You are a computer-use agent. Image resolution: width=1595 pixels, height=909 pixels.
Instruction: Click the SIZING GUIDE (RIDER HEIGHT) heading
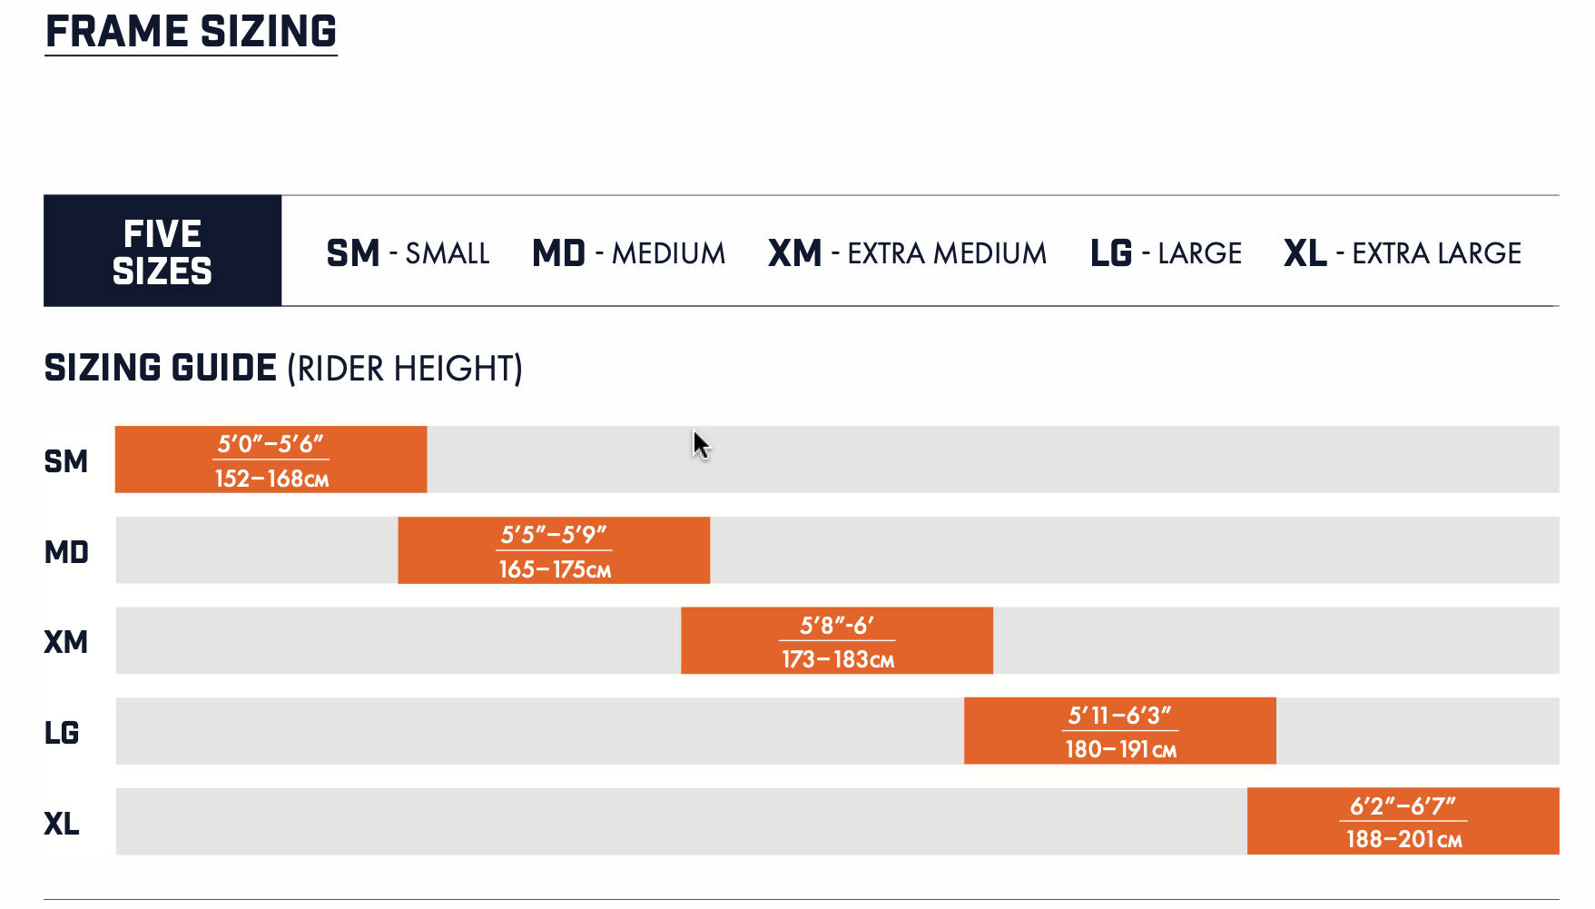coord(282,369)
